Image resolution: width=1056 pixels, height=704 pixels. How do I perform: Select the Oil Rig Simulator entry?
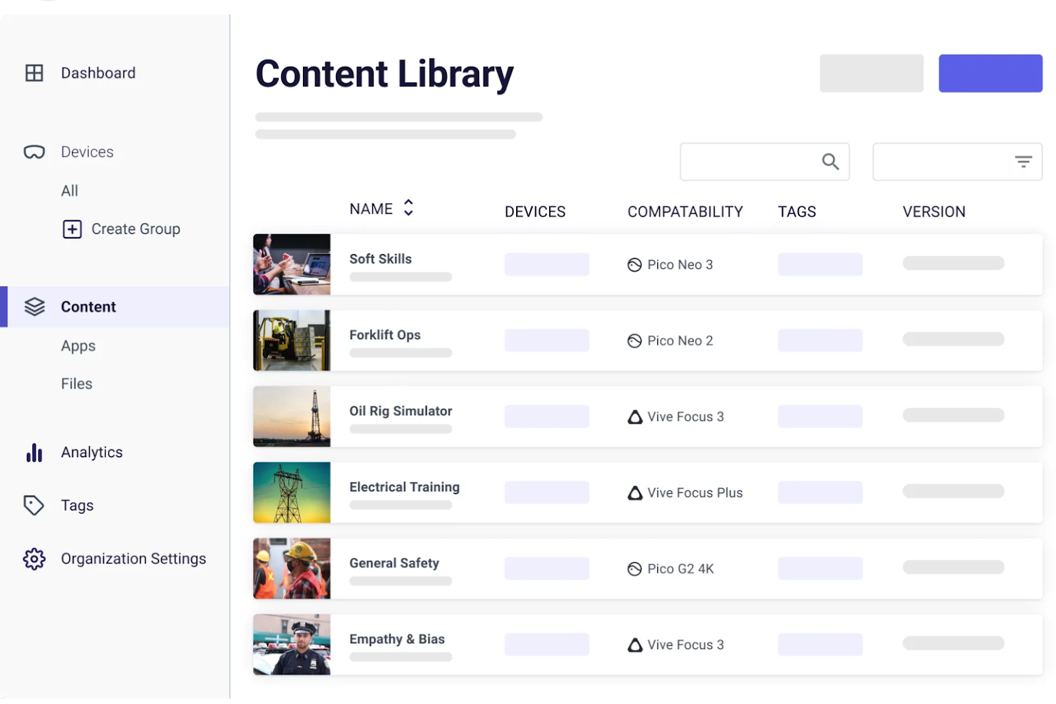[401, 410]
